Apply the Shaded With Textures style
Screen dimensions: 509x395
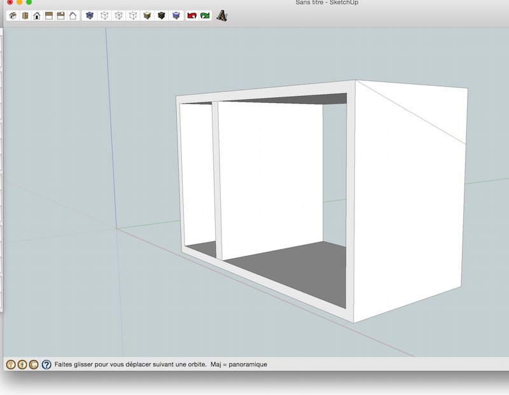coord(162,15)
